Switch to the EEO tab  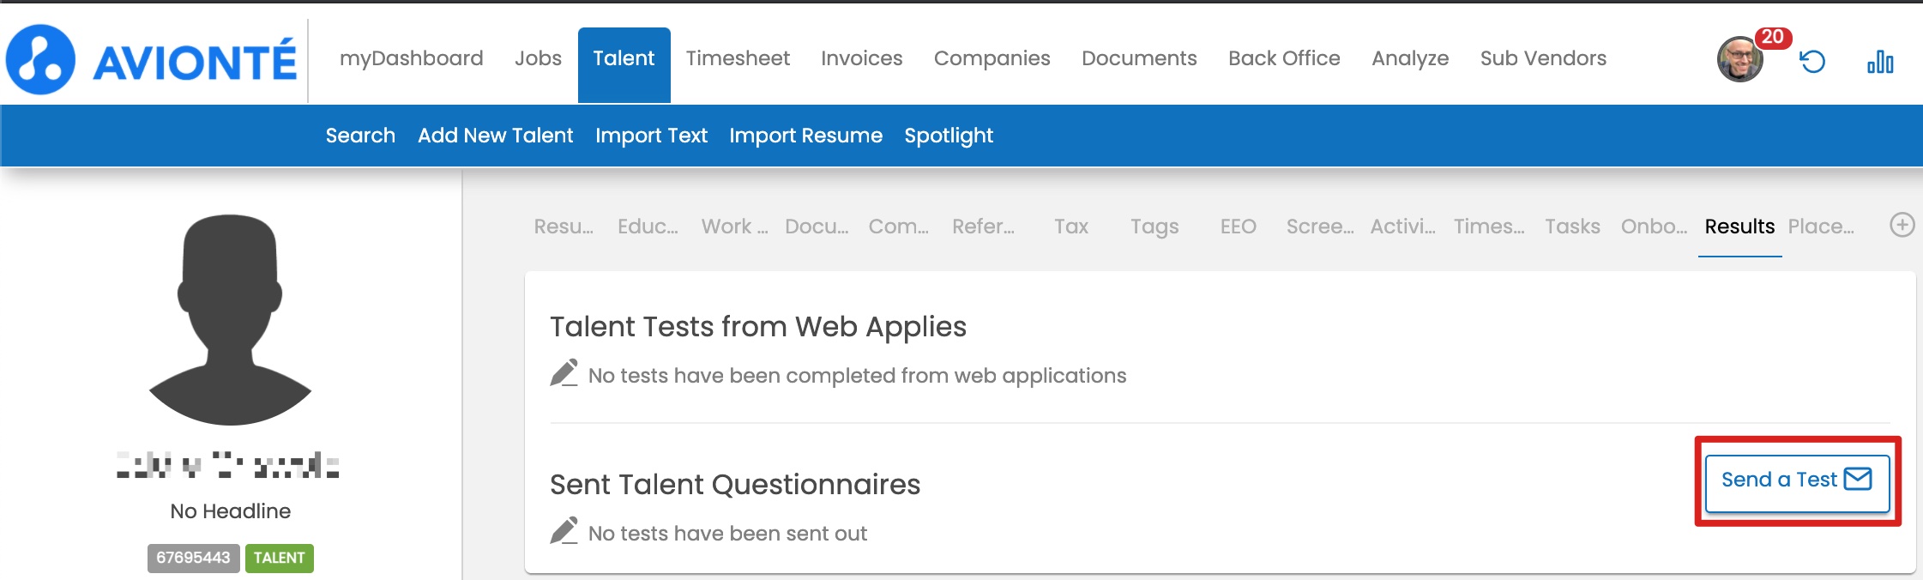(1238, 227)
